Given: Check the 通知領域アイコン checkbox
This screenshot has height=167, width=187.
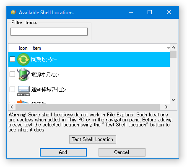Looking at the screenshot, I should coord(12,90).
